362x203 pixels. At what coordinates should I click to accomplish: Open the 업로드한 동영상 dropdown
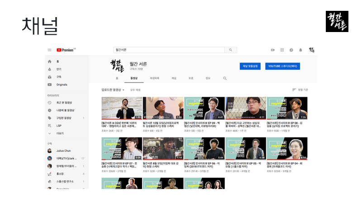[113, 90]
